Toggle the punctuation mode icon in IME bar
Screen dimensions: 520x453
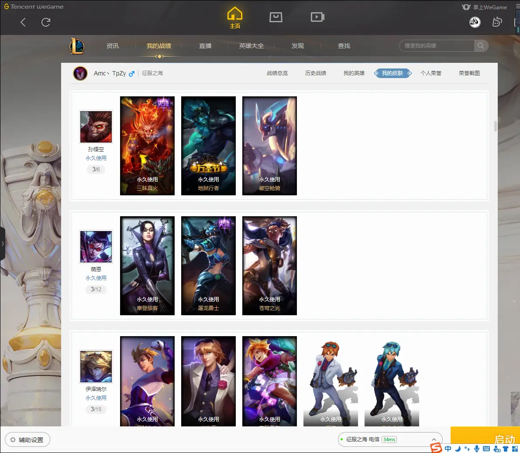467,449
